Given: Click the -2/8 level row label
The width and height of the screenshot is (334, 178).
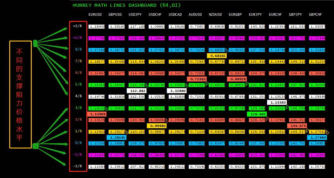Looking at the screenshot, I should pyautogui.click(x=78, y=166).
